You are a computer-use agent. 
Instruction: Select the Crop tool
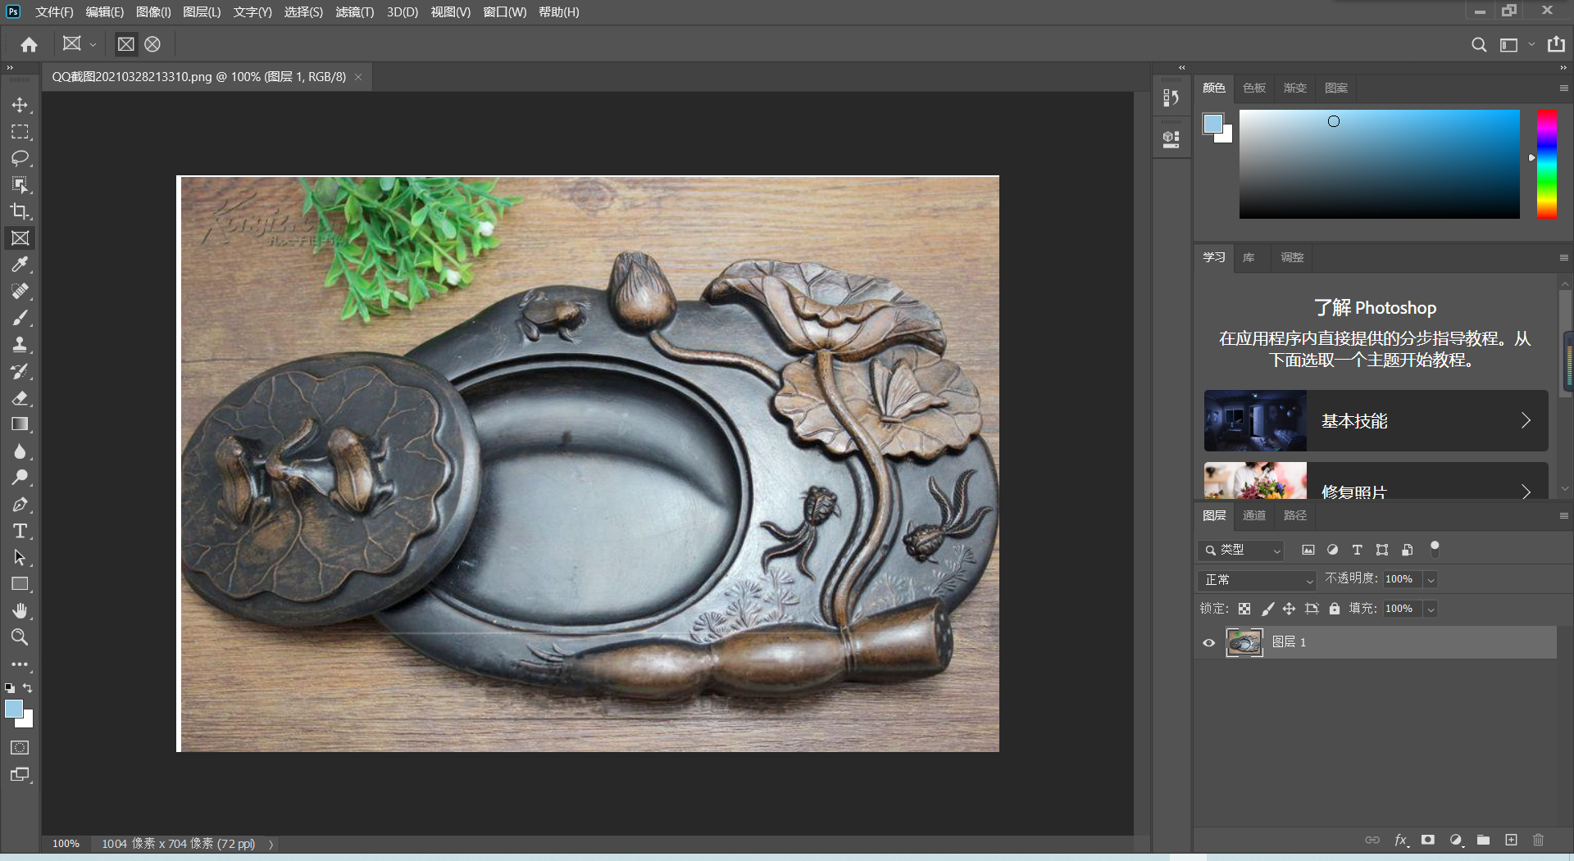20,211
